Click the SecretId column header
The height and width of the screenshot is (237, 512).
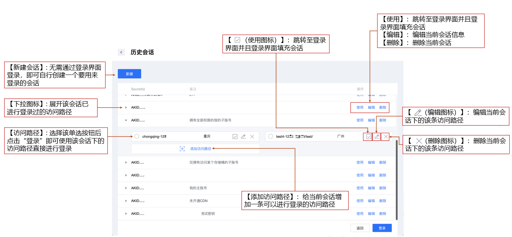click(137, 89)
